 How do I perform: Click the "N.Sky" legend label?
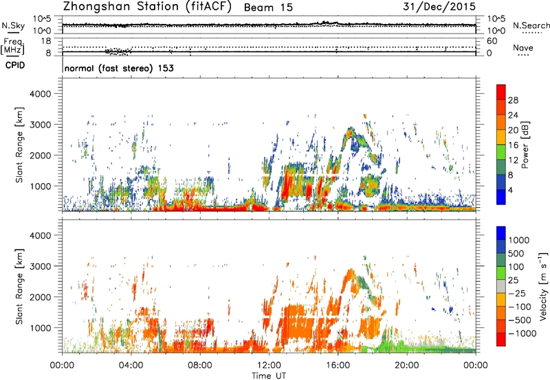point(13,25)
